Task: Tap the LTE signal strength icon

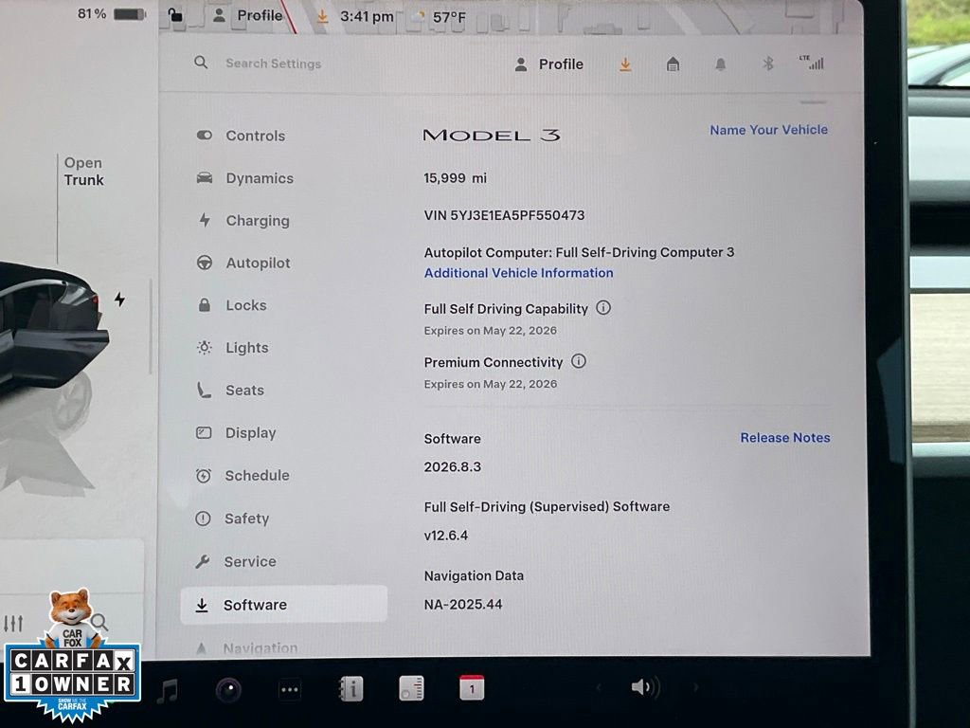Action: 812,63
